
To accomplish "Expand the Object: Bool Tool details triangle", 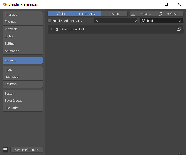I will [52, 29].
